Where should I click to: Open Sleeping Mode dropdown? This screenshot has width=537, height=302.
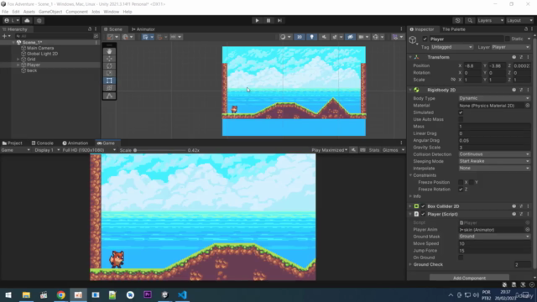coord(494,161)
